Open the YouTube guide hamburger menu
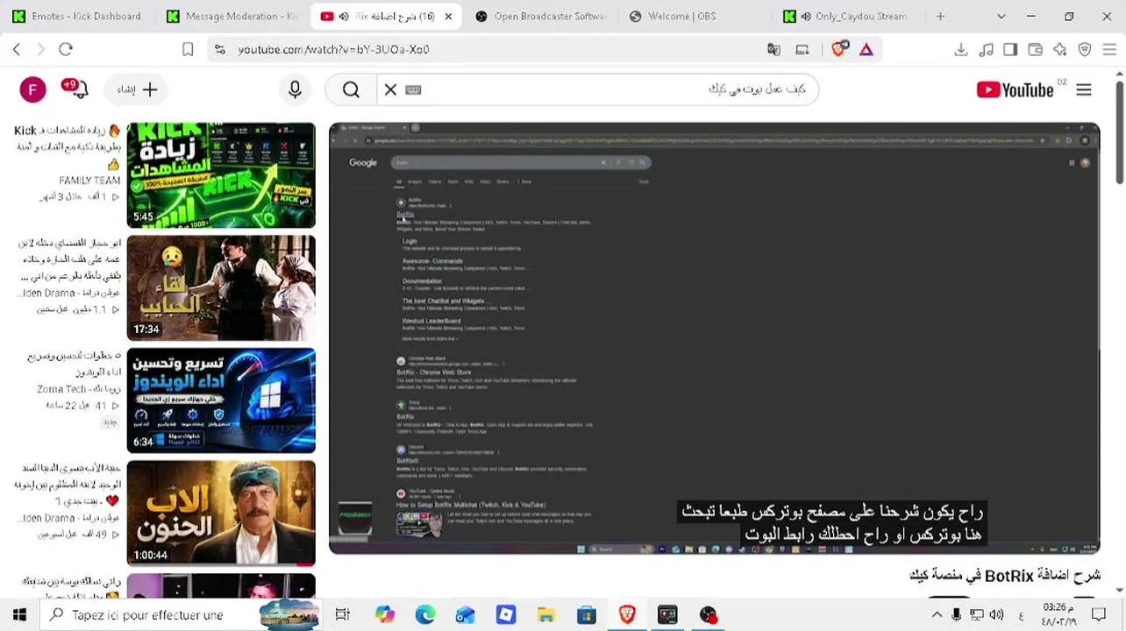 click(1084, 89)
